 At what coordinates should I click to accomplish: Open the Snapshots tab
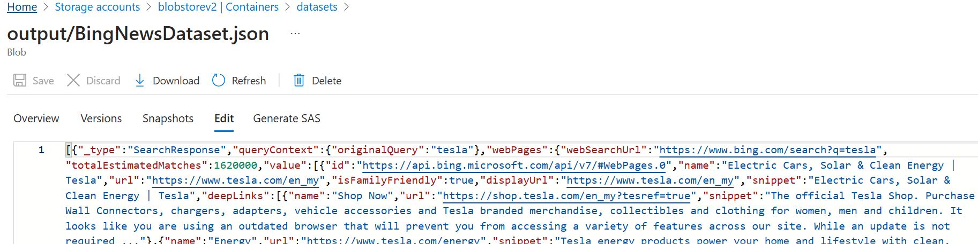[168, 119]
